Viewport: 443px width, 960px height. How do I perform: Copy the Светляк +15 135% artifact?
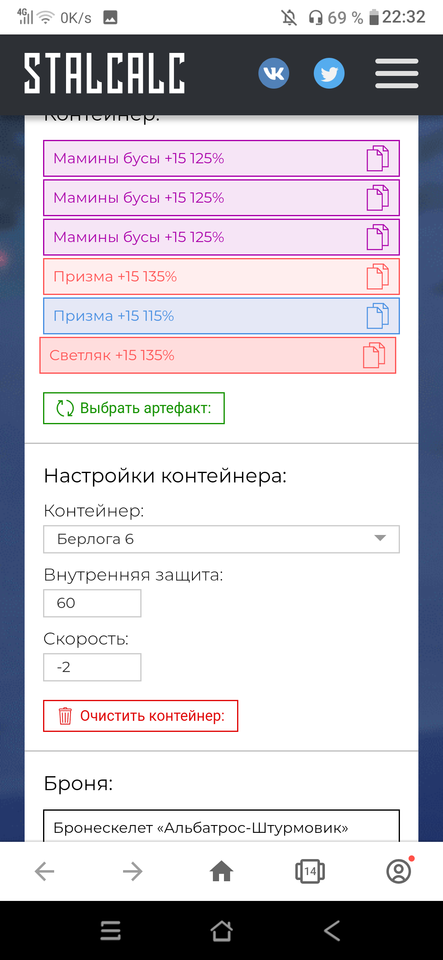click(x=374, y=355)
